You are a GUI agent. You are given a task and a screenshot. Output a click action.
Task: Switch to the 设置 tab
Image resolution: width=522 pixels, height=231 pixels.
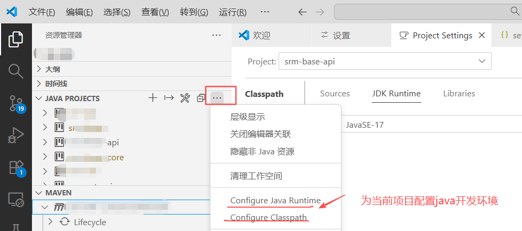click(x=351, y=35)
